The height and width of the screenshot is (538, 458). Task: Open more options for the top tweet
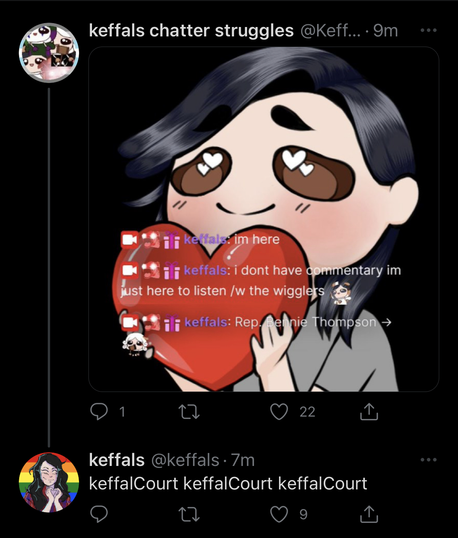[x=428, y=30]
